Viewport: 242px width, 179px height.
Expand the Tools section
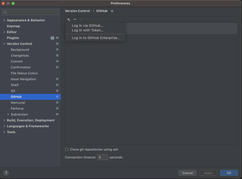click(4, 132)
